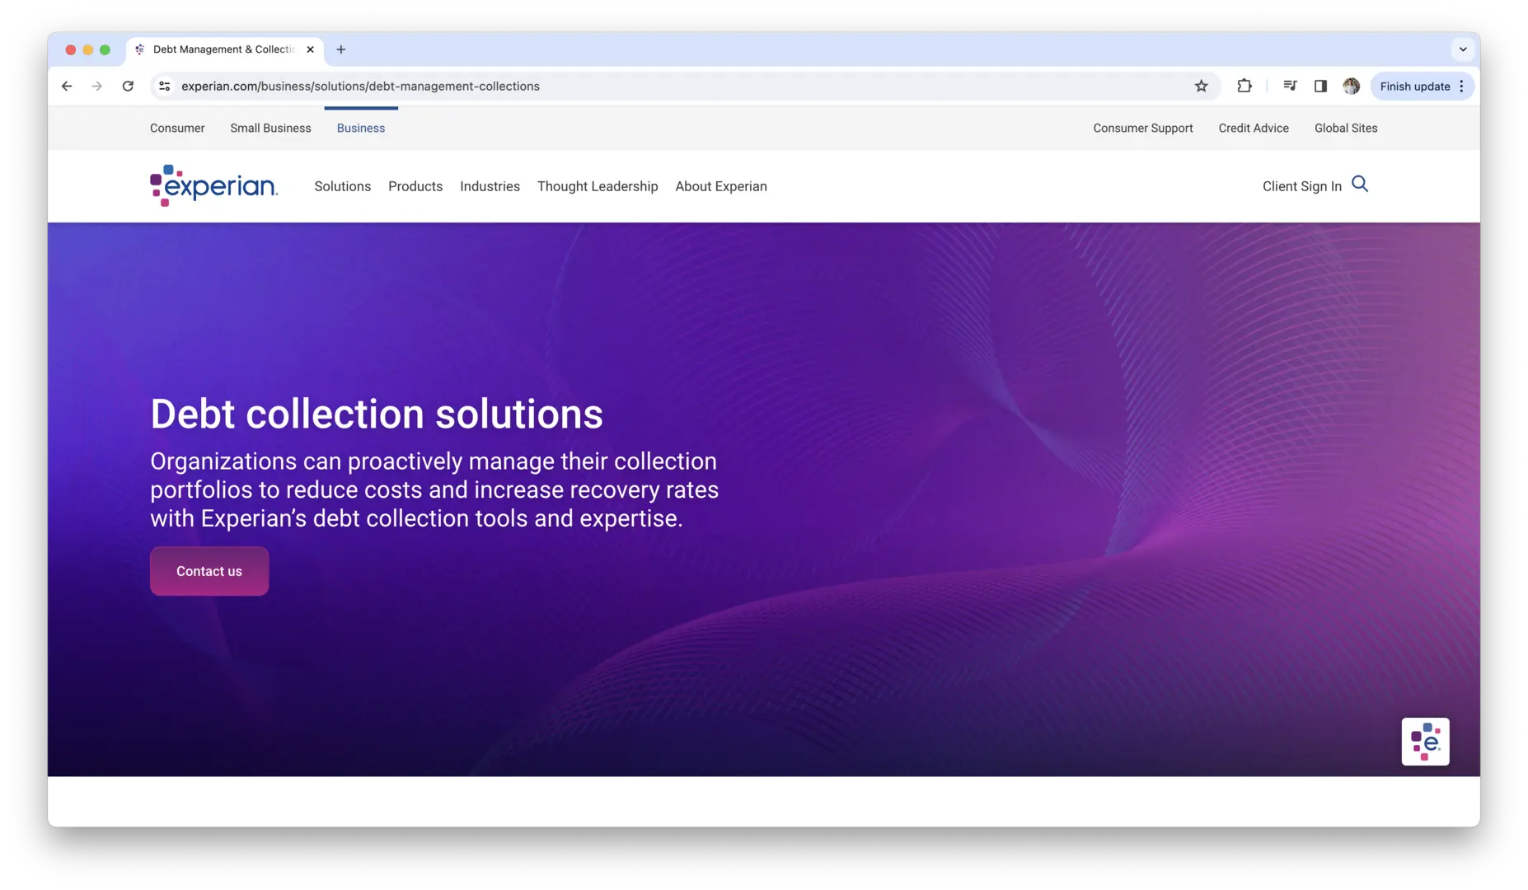This screenshot has height=890, width=1528.
Task: Bookmark this page with the star icon
Action: point(1202,86)
